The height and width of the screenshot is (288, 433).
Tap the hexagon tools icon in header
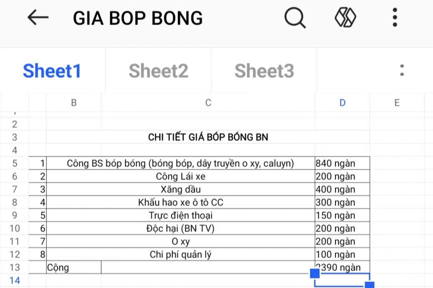(x=345, y=18)
